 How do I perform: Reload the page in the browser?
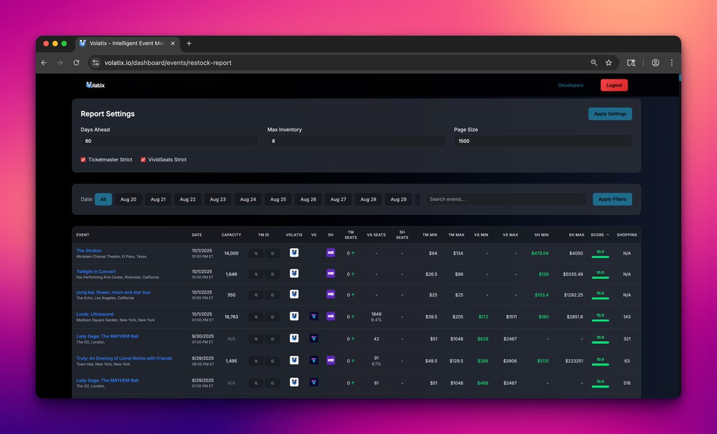point(76,63)
